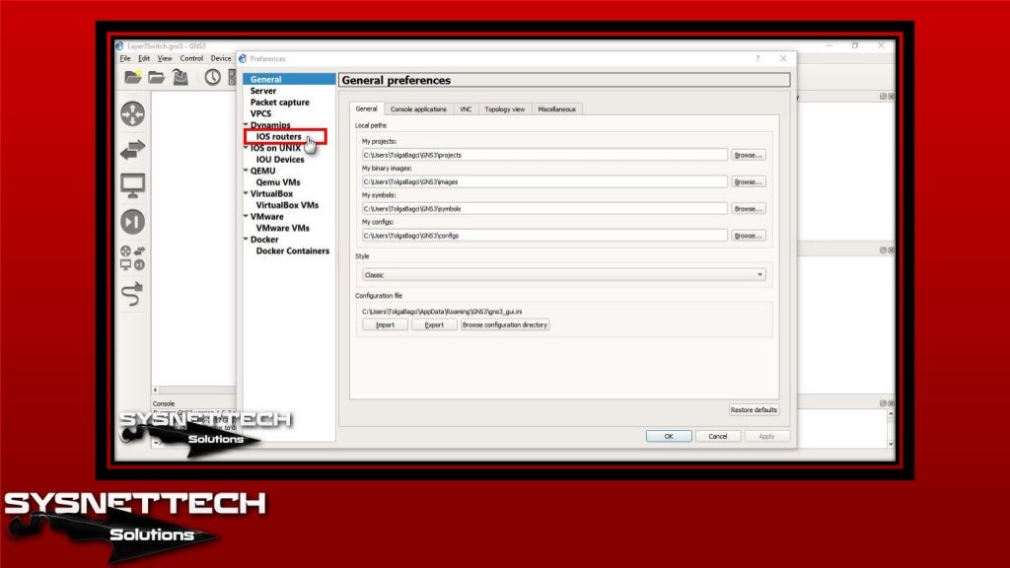Click Browse next to My projects
This screenshot has width=1010, height=568.
(749, 155)
